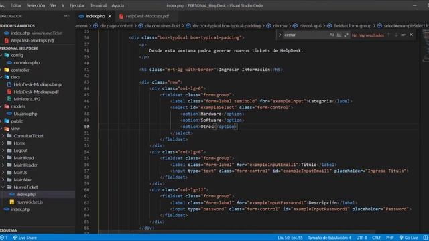
Task: Collapse the NuevoTicket folder
Action: point(25,187)
